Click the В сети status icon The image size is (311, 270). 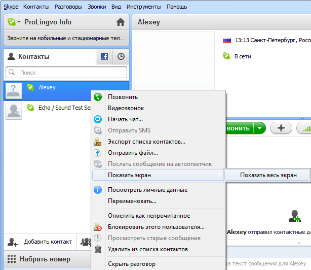coord(226,56)
